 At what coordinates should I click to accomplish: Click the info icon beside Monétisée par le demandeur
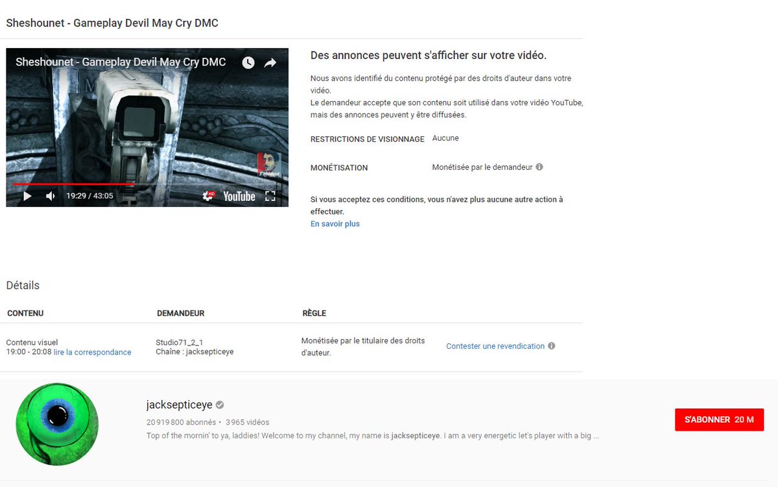click(539, 167)
